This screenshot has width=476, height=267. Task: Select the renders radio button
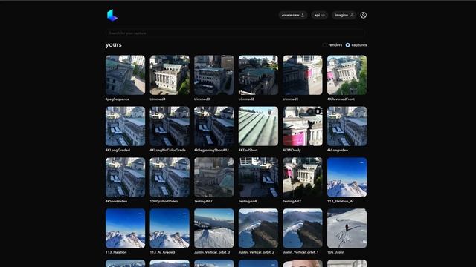click(324, 45)
